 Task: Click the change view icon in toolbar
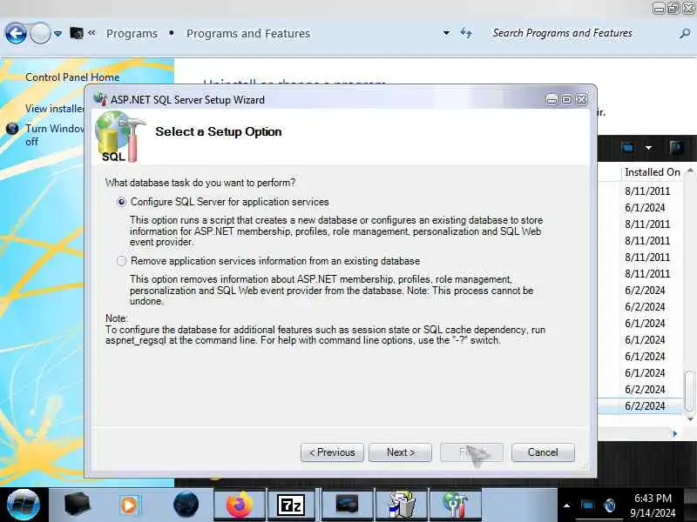627,147
